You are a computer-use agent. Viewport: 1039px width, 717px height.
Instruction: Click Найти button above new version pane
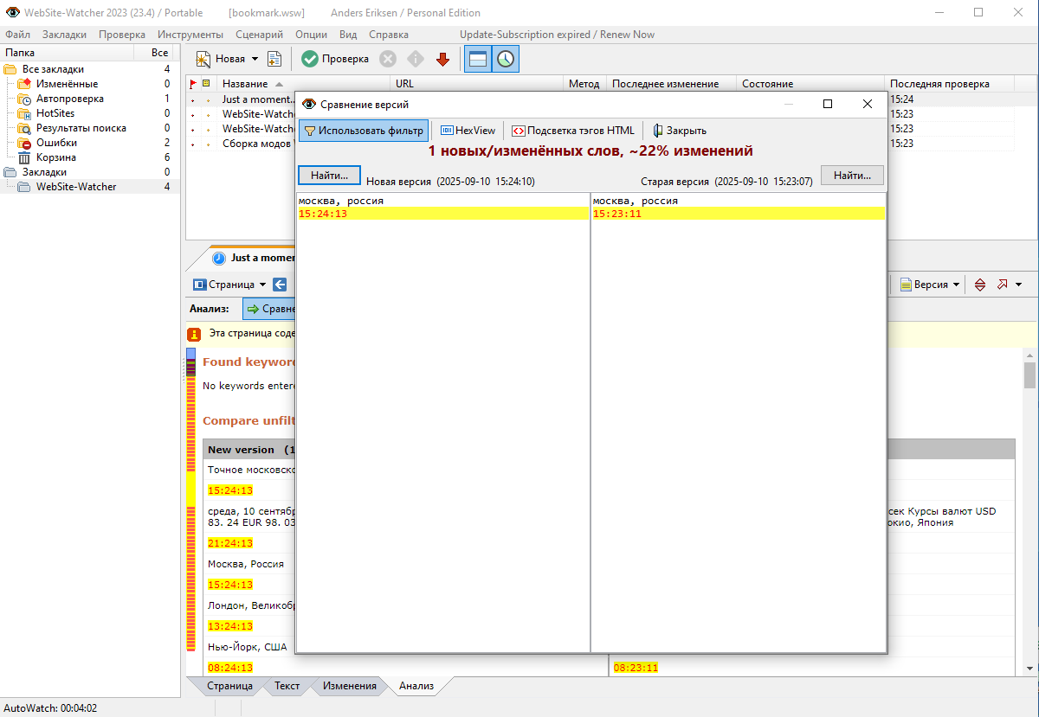[329, 176]
